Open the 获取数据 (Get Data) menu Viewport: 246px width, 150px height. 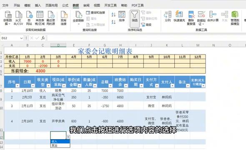click(8, 18)
